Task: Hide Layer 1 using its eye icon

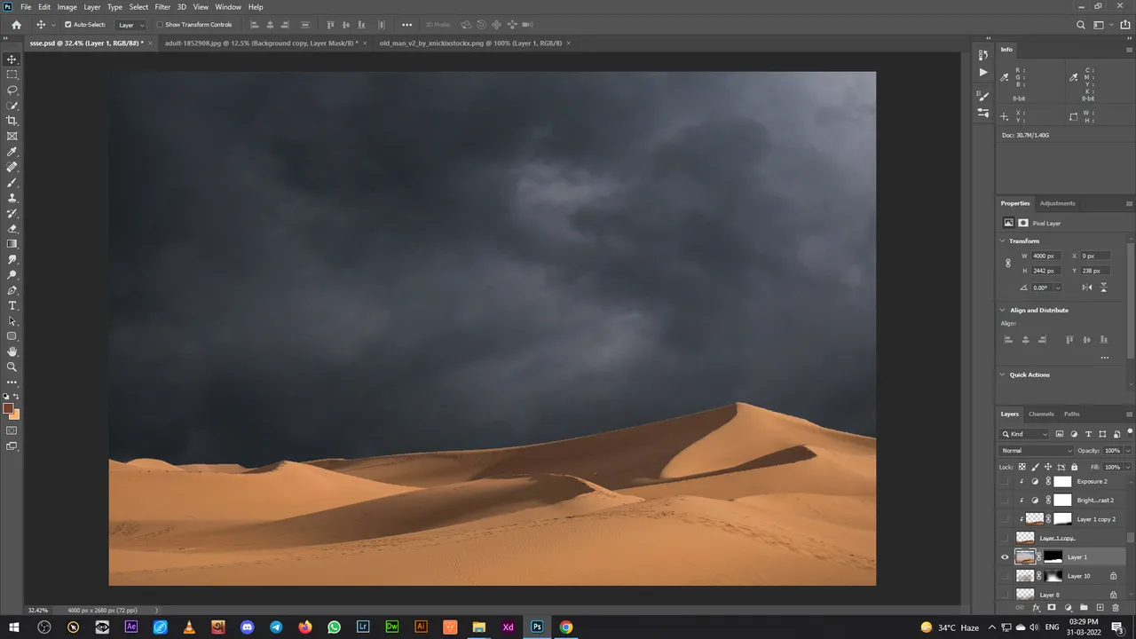Action: pyautogui.click(x=1005, y=557)
